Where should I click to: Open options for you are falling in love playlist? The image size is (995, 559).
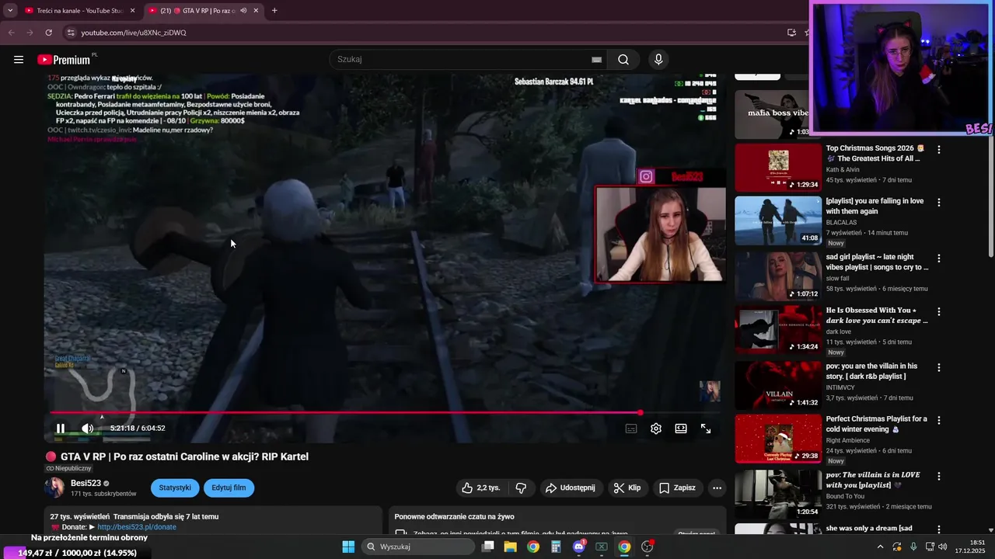click(939, 203)
